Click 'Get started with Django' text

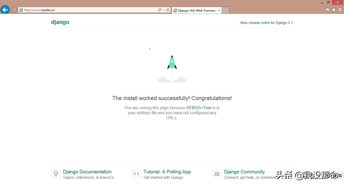163,177
